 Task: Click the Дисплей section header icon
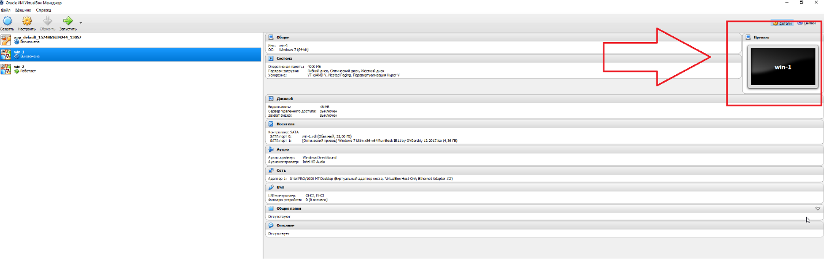click(271, 99)
